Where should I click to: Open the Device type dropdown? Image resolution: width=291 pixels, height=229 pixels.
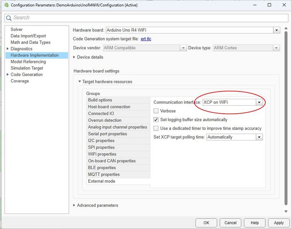coord(276,48)
